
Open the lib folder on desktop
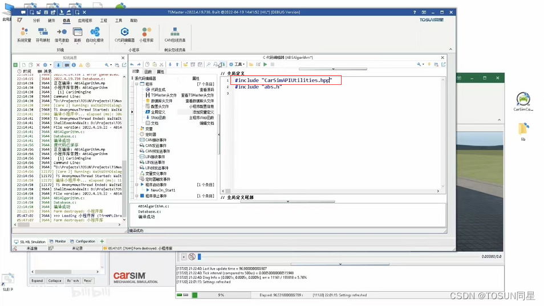(x=523, y=132)
